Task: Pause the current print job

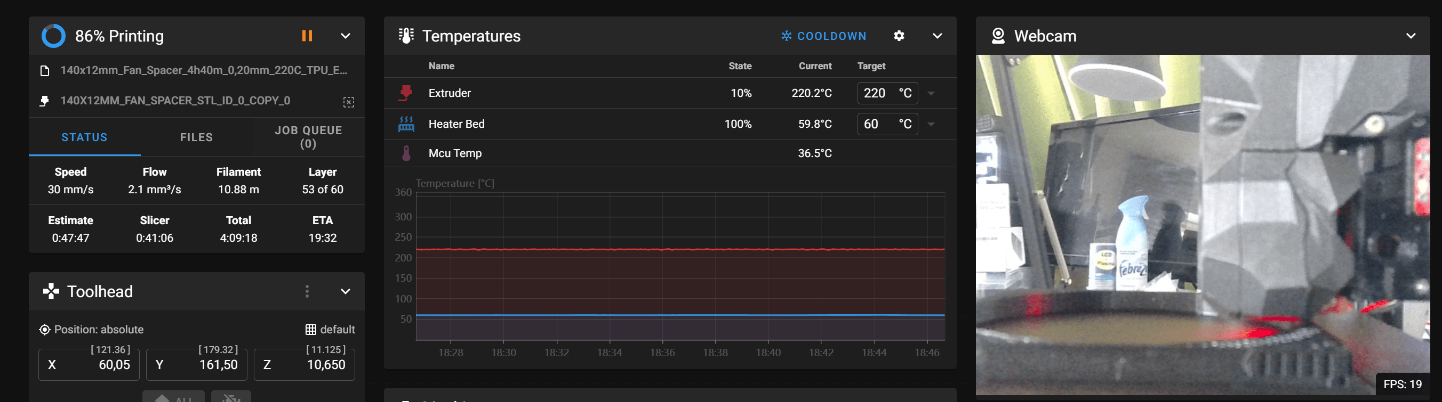Action: [x=307, y=36]
